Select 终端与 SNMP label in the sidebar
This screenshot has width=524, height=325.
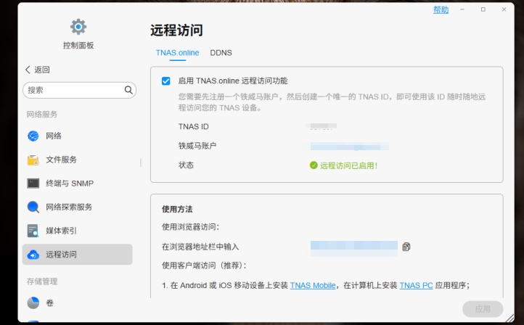click(x=70, y=184)
